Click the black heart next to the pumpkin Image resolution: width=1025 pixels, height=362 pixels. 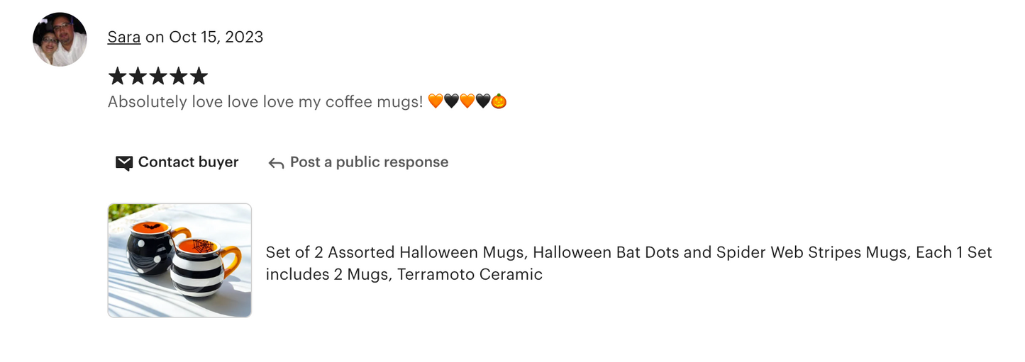click(x=483, y=102)
